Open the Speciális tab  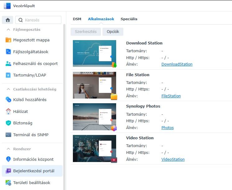129,19
